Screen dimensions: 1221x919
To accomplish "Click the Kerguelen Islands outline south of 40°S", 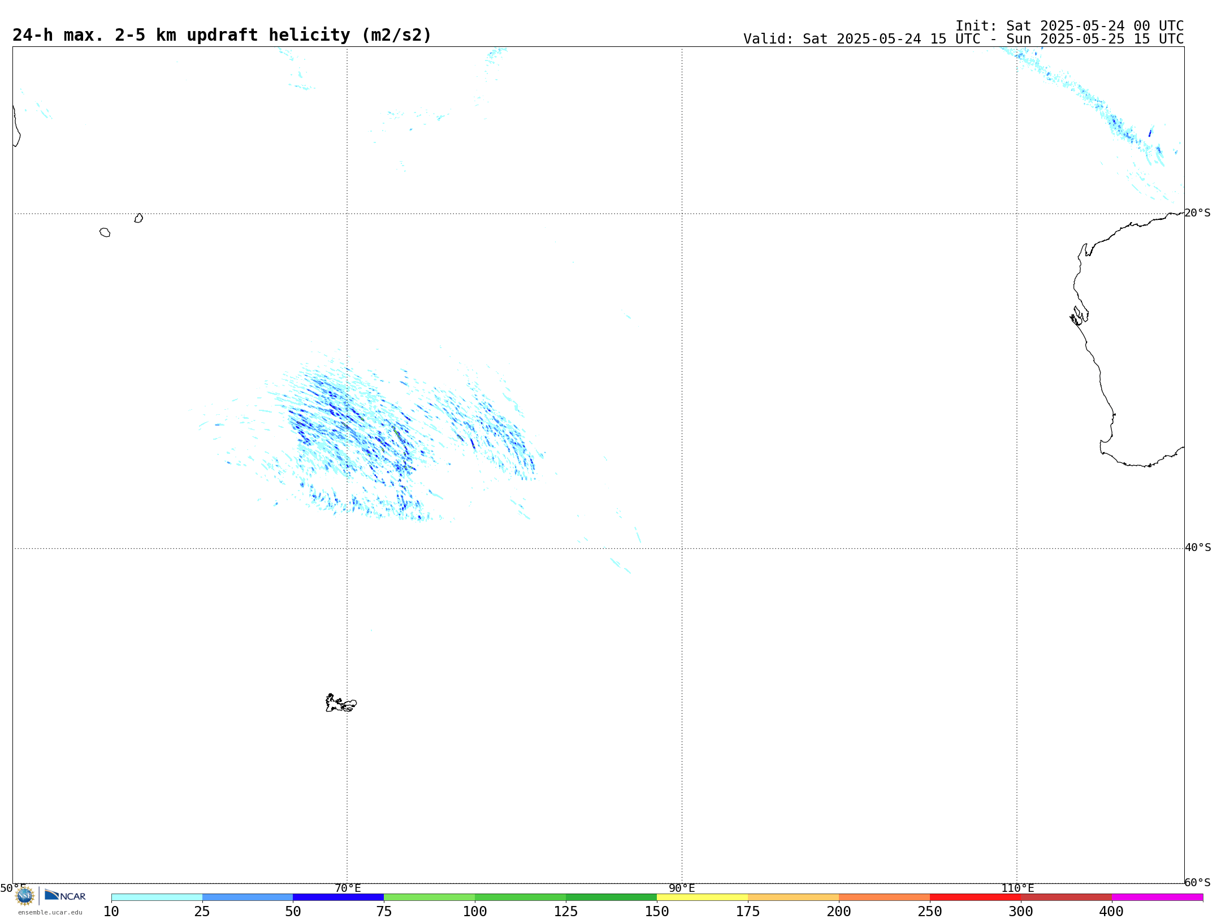I will click(x=341, y=703).
